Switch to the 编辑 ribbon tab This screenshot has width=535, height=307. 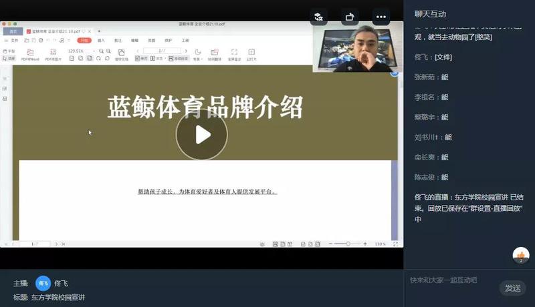(x=135, y=40)
